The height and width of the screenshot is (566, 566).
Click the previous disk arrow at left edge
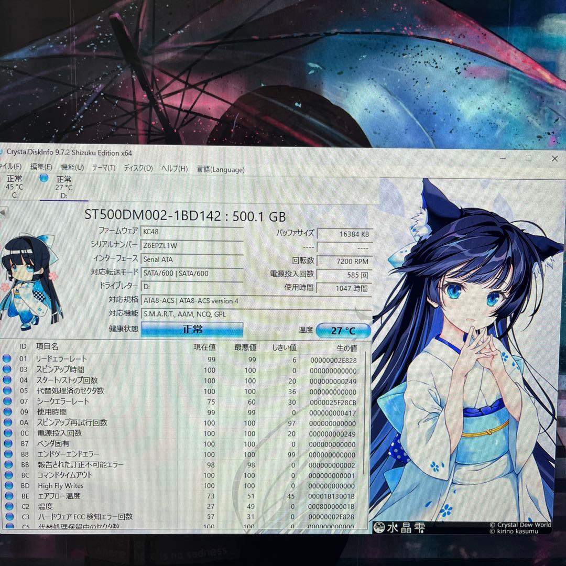3,212
